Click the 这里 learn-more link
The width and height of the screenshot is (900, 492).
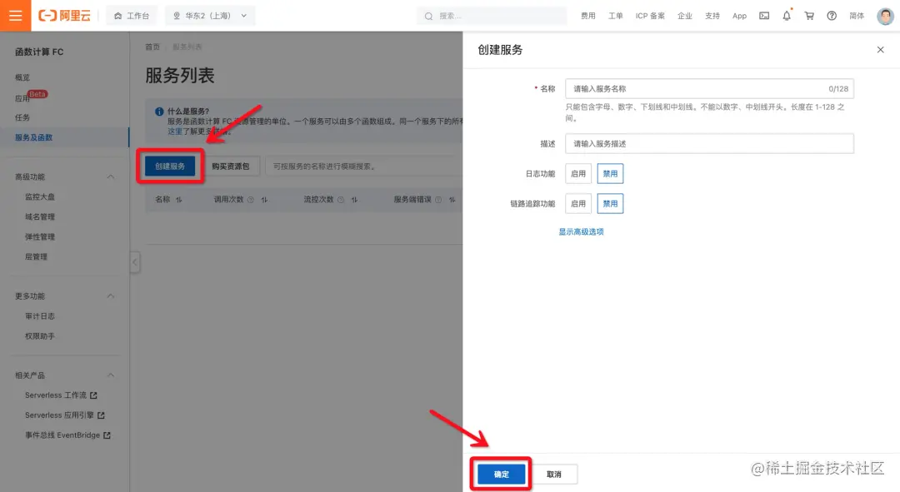(174, 132)
